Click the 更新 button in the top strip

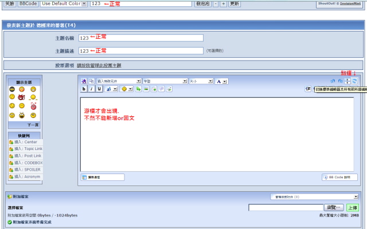point(235,3)
